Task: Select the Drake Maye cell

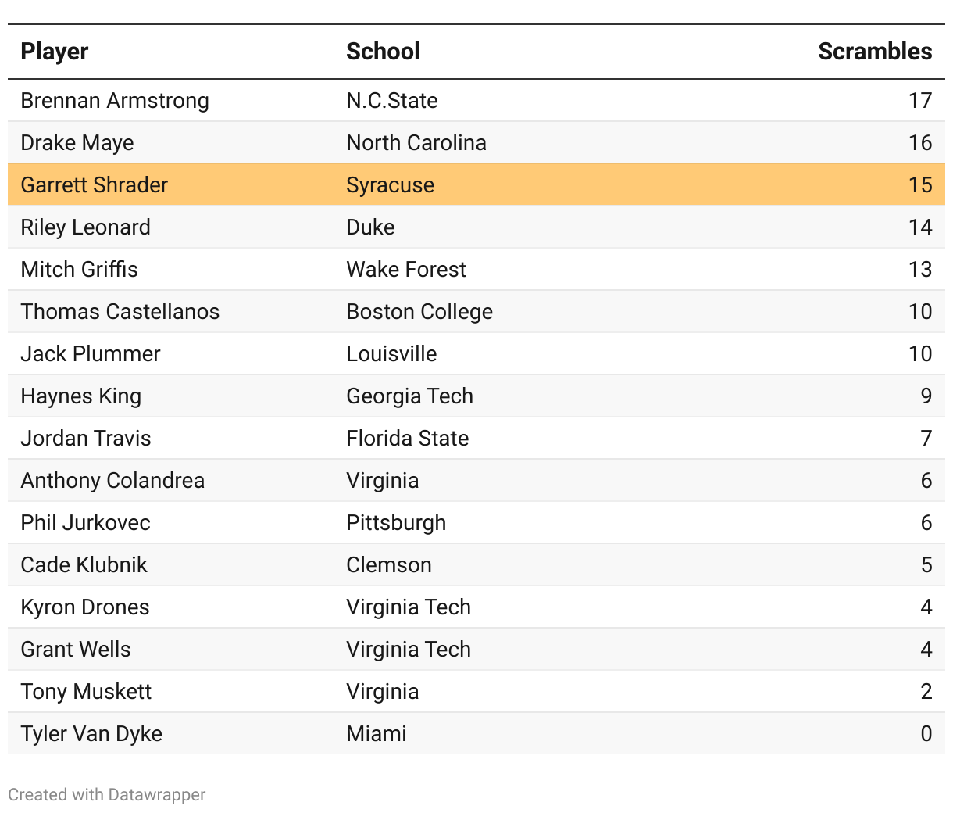Action: 77,143
